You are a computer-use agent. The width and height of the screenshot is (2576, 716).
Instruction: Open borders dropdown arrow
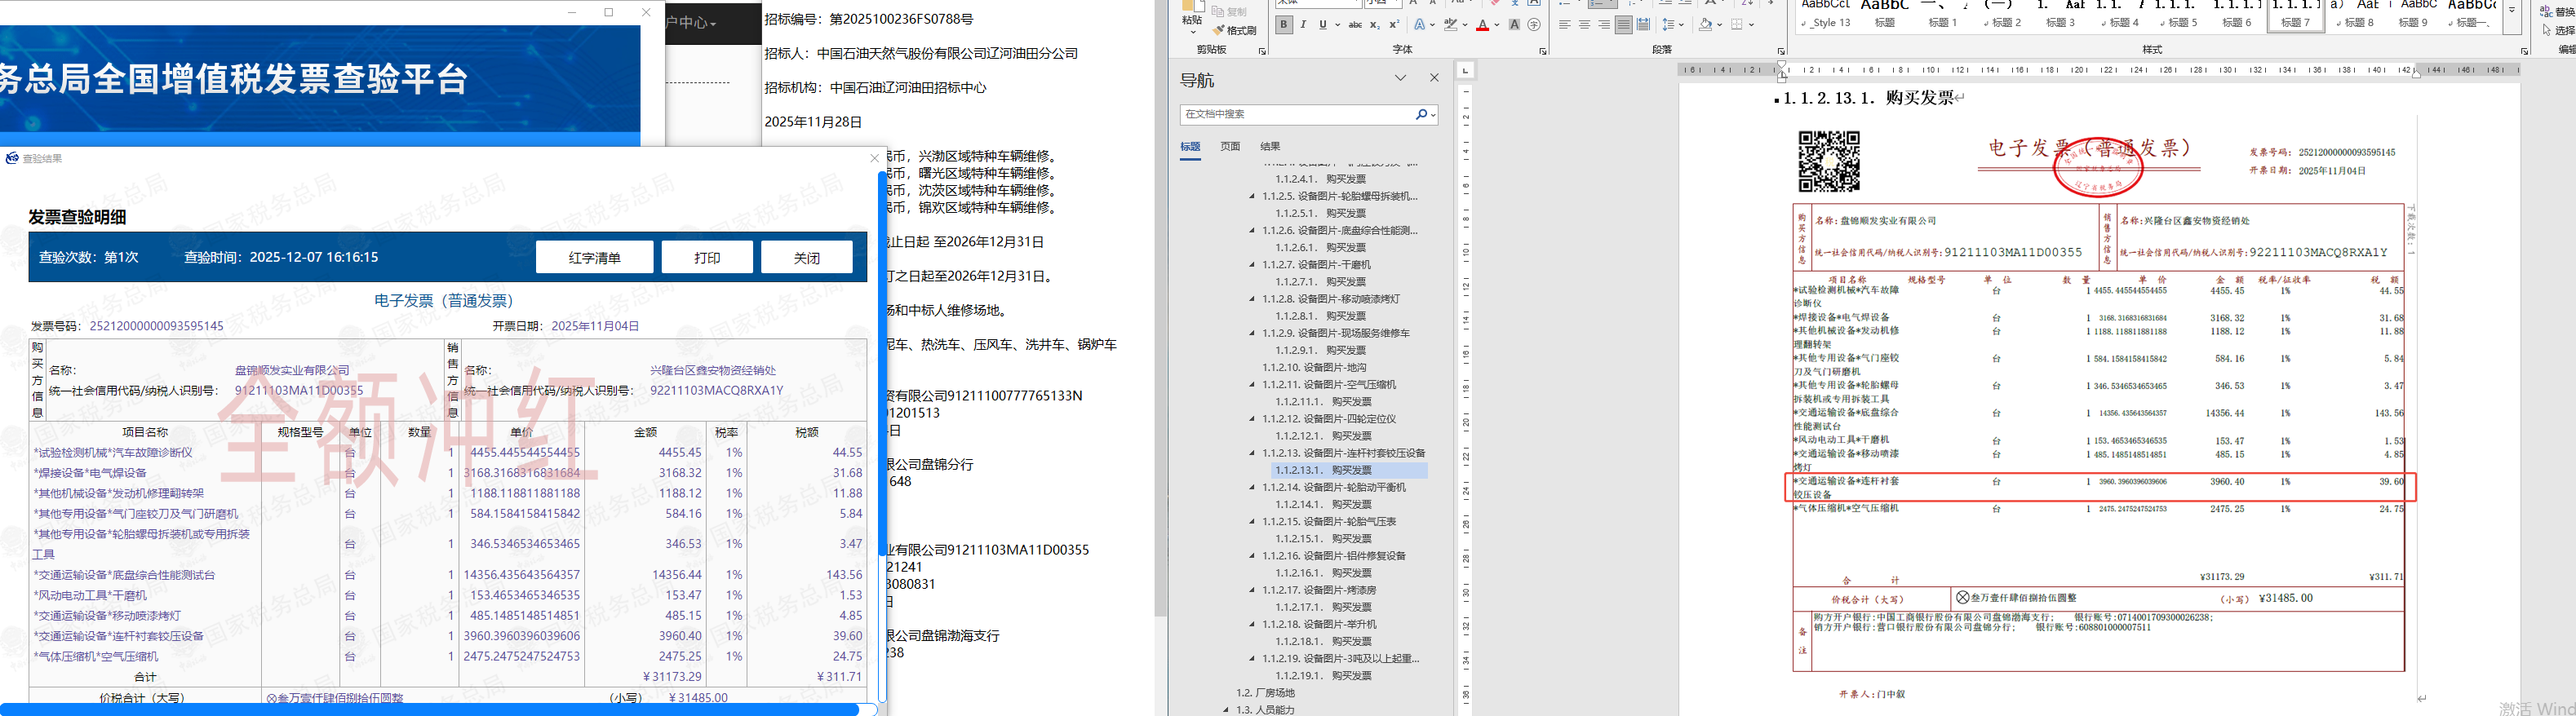click(x=1751, y=25)
